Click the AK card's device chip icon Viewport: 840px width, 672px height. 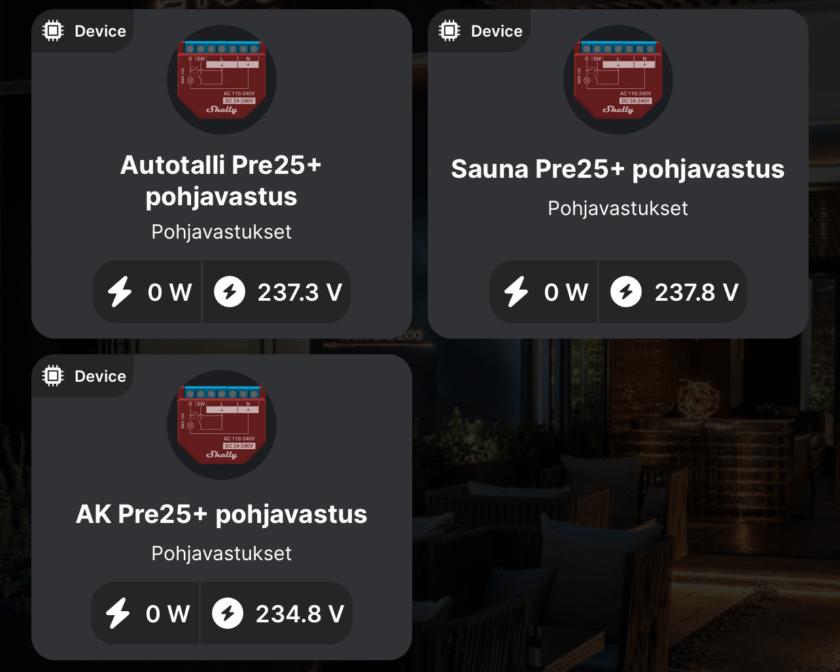pyautogui.click(x=53, y=376)
